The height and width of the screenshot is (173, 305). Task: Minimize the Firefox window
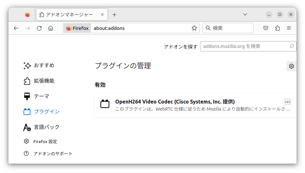[x=269, y=14]
